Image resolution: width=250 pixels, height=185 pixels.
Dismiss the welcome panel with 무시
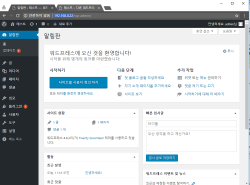pyautogui.click(x=228, y=51)
